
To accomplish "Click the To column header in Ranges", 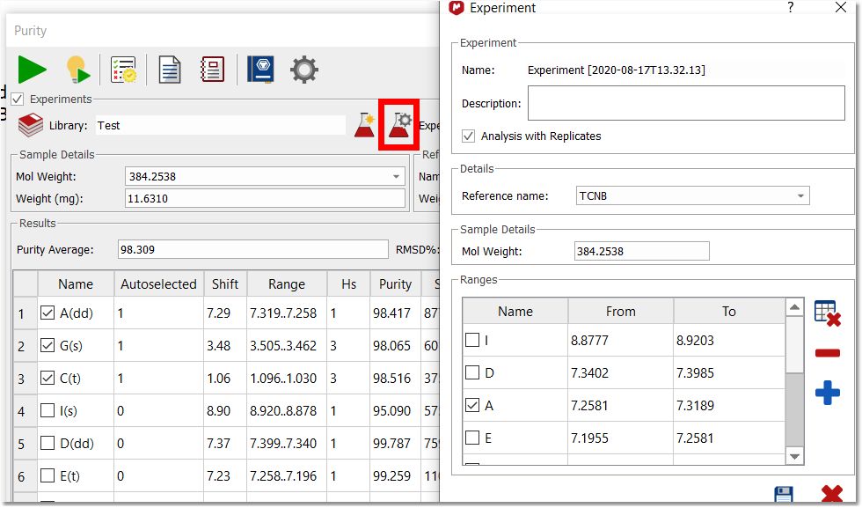I will [729, 312].
